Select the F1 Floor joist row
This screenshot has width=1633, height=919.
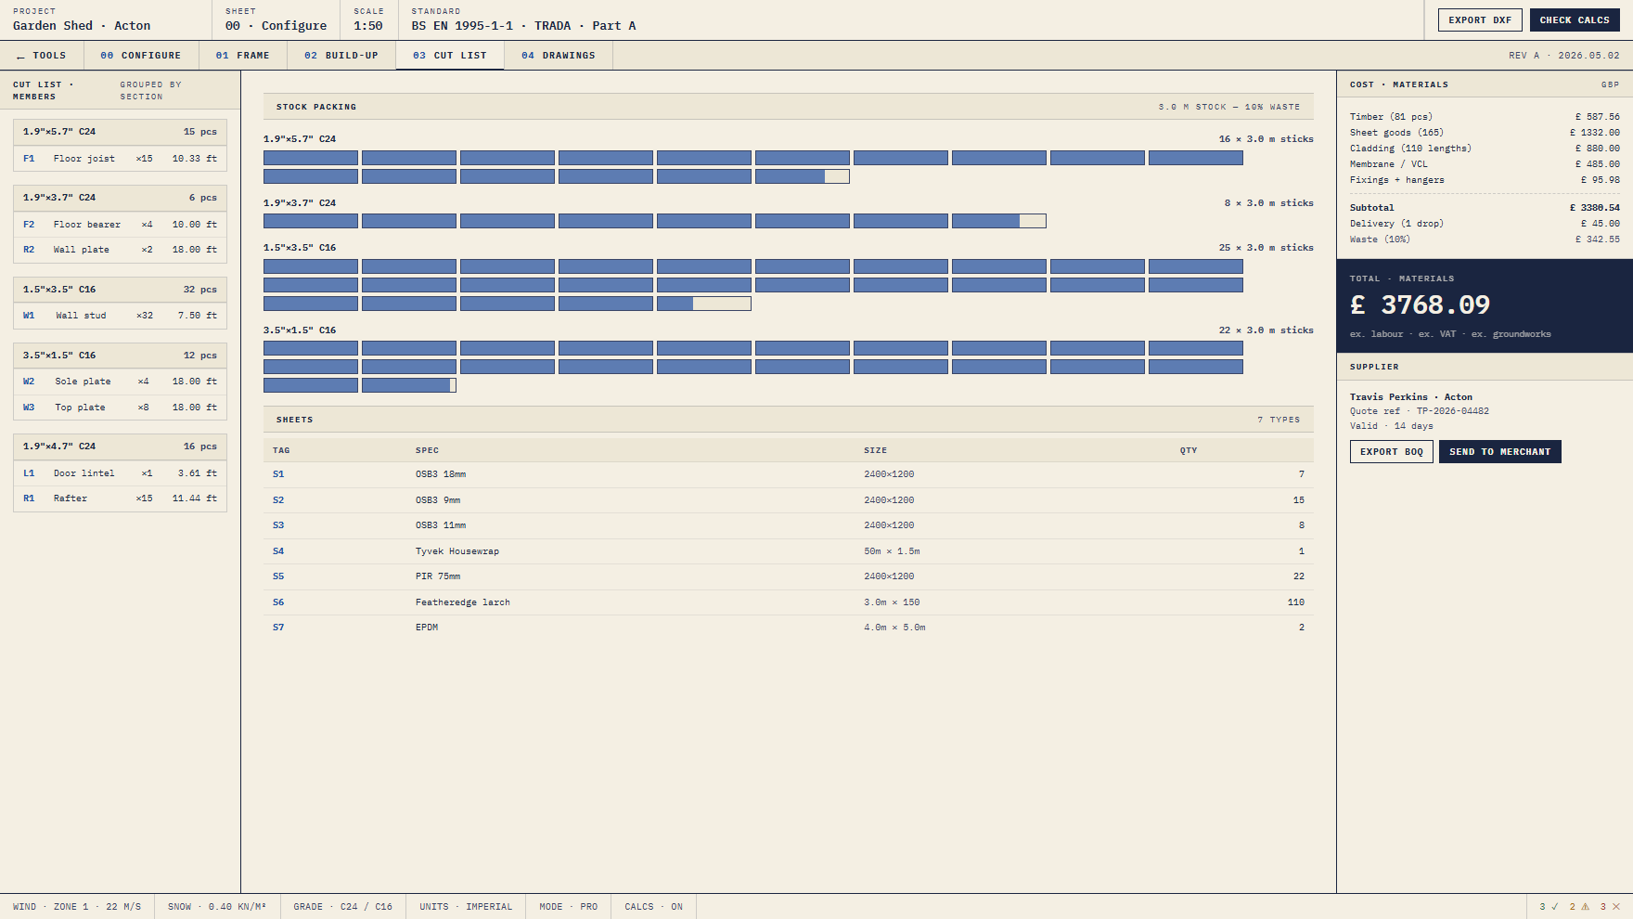[x=120, y=159]
